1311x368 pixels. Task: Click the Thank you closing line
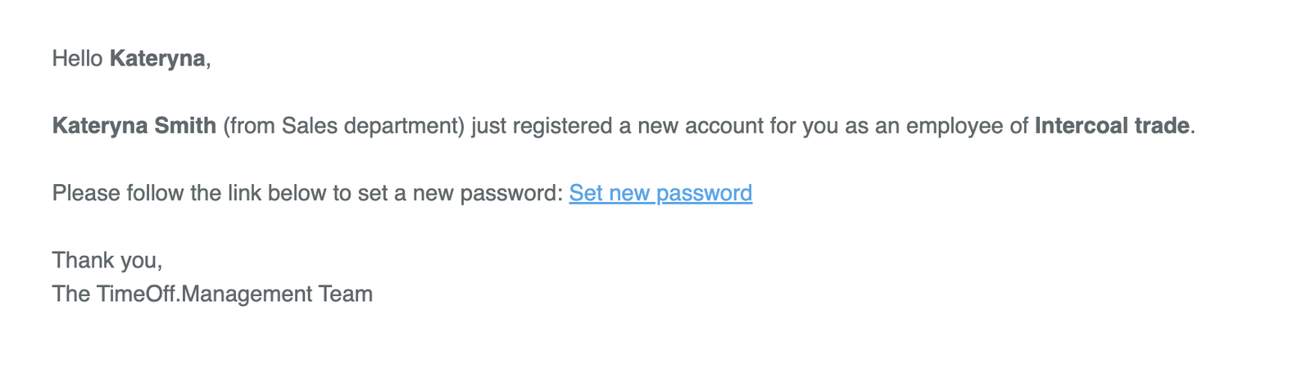coord(107,260)
